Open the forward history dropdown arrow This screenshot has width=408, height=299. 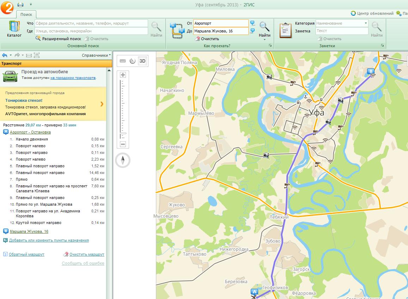coord(23,55)
